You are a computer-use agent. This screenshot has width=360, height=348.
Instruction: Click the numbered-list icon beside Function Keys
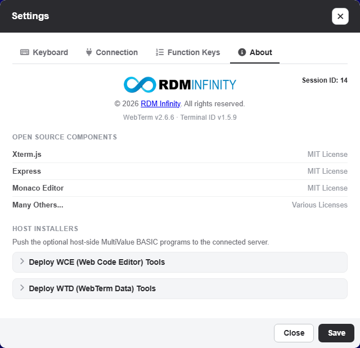pyautogui.click(x=160, y=52)
